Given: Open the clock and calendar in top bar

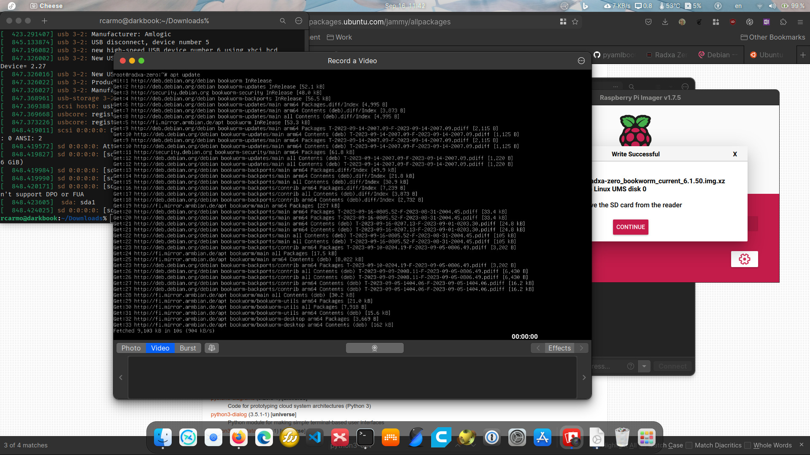Looking at the screenshot, I should [405, 6].
